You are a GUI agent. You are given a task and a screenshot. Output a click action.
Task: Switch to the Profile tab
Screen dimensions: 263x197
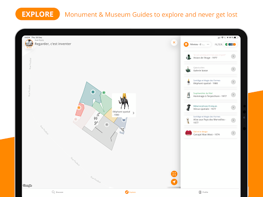click(203, 192)
